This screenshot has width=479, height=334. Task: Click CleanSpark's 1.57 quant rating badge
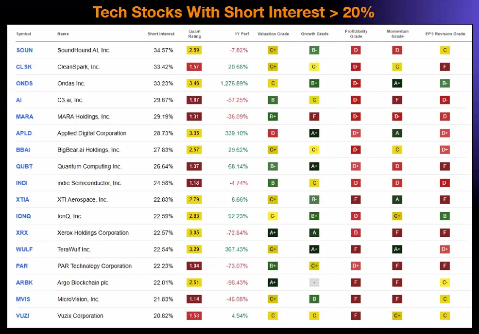pos(194,67)
